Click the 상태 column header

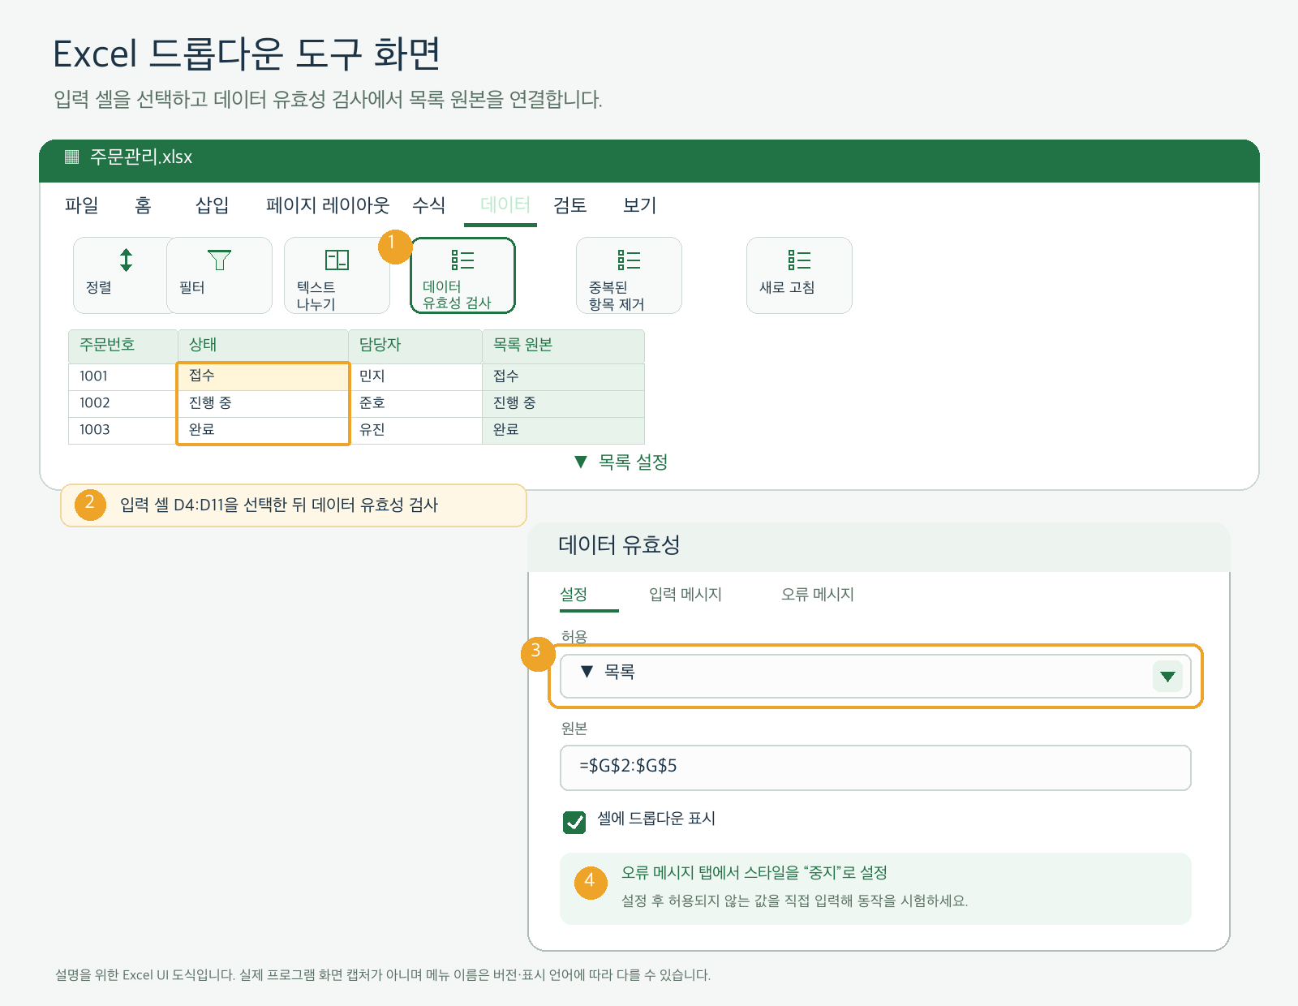(x=263, y=346)
